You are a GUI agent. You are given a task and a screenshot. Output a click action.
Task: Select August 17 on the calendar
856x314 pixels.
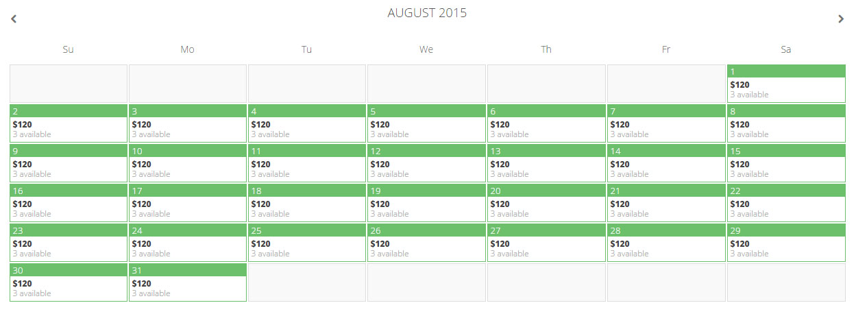[187, 203]
